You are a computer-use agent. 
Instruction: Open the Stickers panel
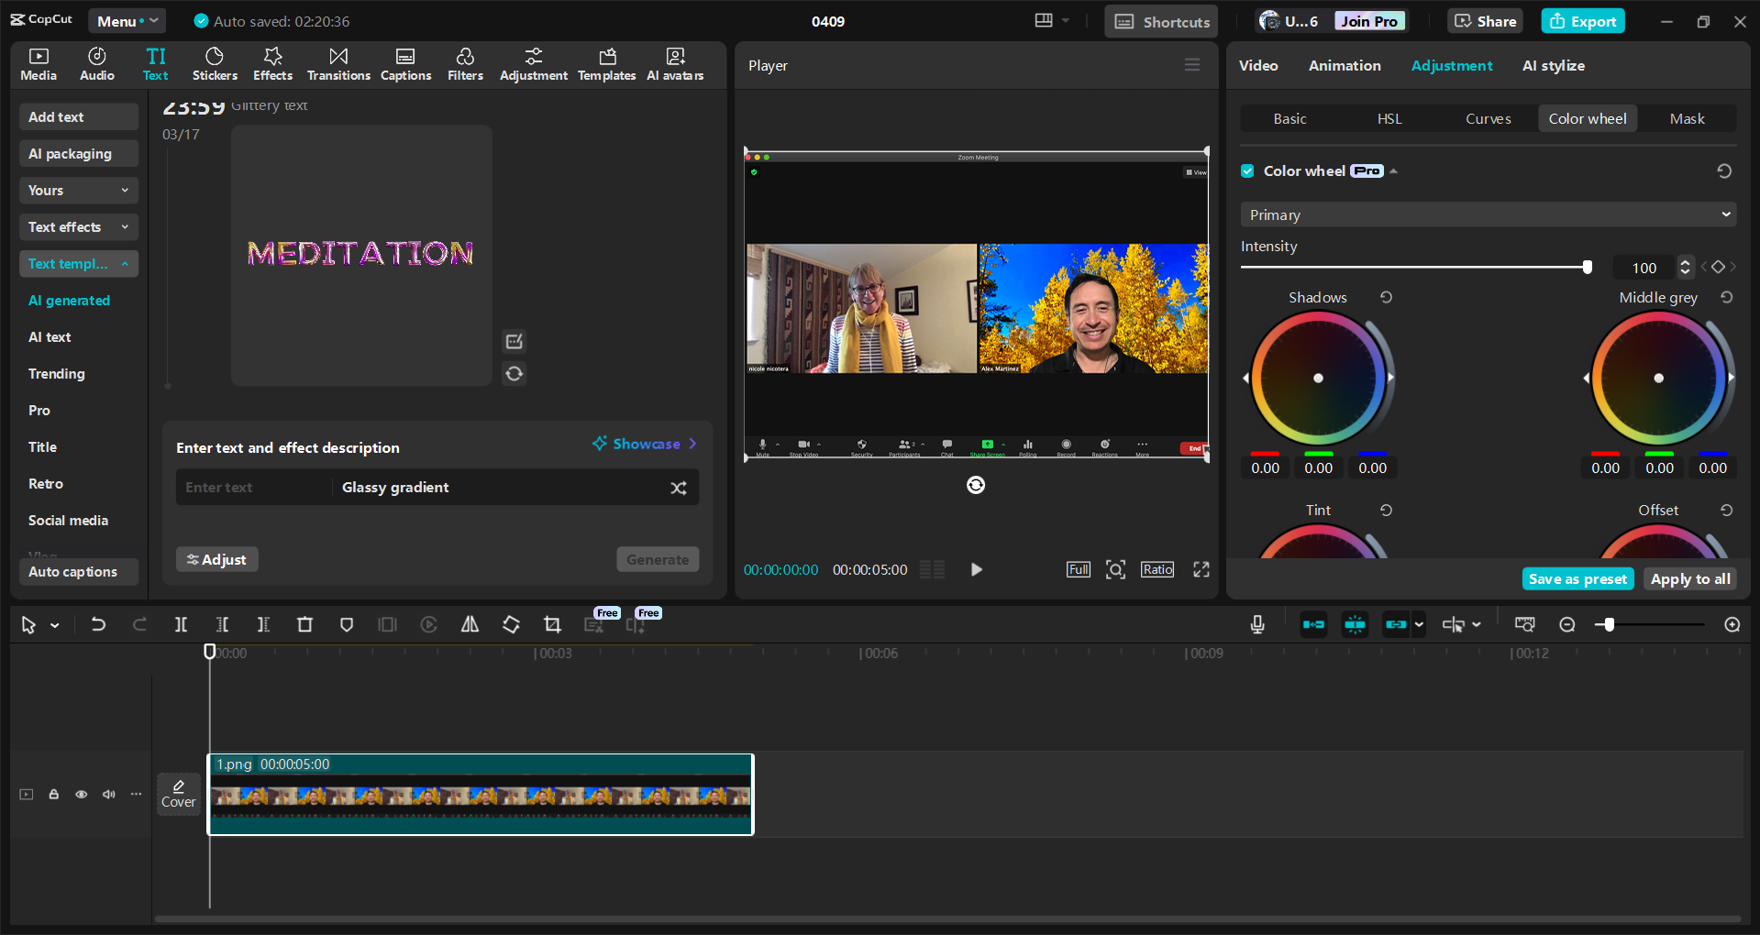[x=215, y=64]
